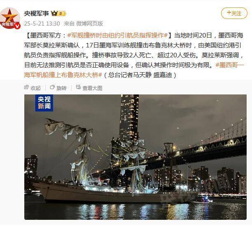Click the 旋转 rotate image icon
This screenshot has height=226, width=252.
point(52,87)
